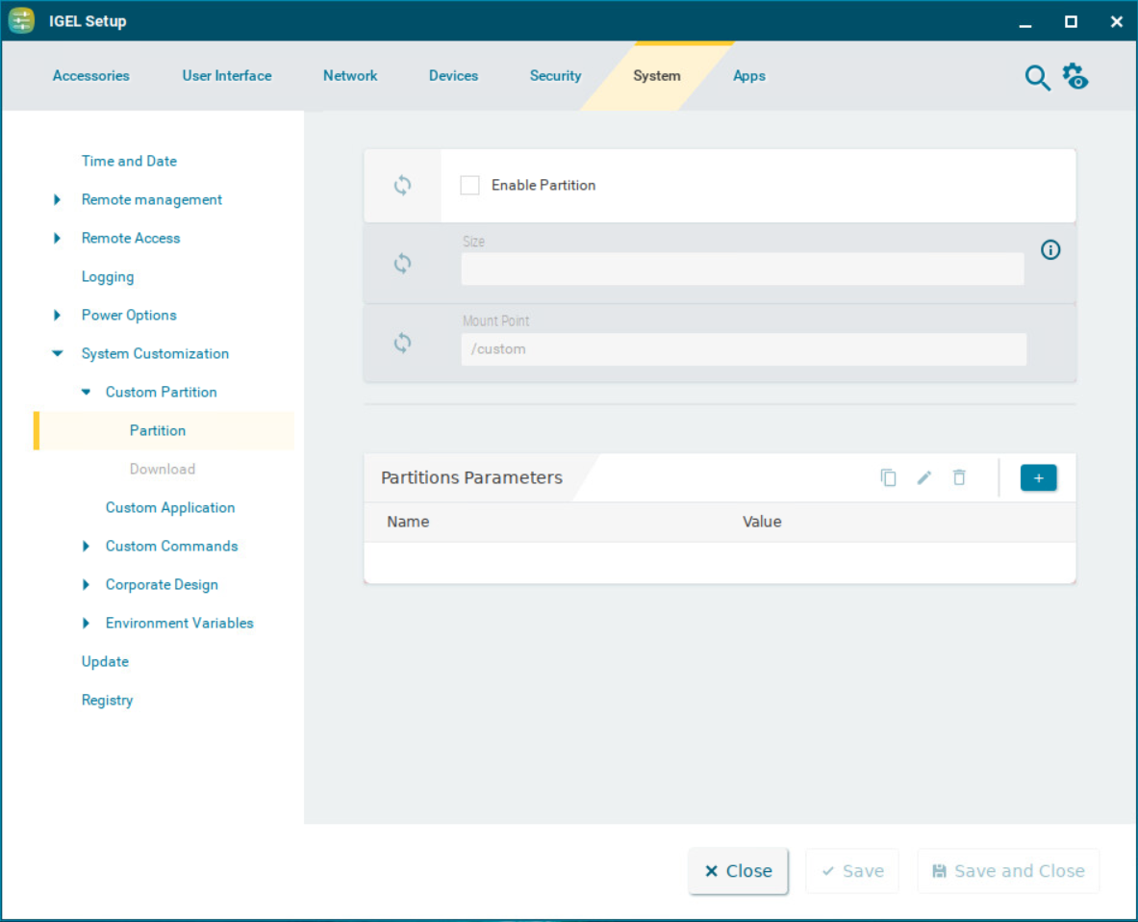Reset Enable Partition with its refresh icon
The height and width of the screenshot is (922, 1138).
click(x=402, y=186)
